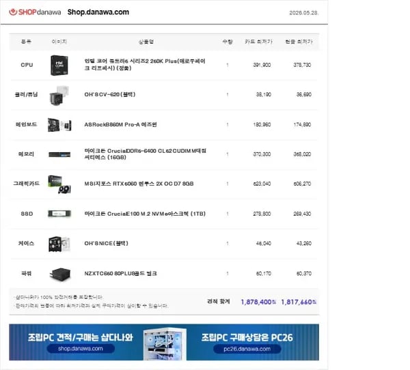Viewport: 410px width, 370px height.
Task: Click the cooler card price 38,190
Action: (x=264, y=94)
